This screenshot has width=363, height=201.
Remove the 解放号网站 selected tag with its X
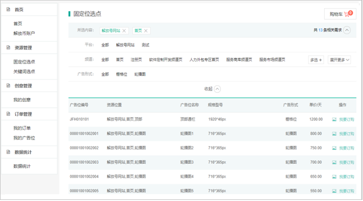coord(124,31)
